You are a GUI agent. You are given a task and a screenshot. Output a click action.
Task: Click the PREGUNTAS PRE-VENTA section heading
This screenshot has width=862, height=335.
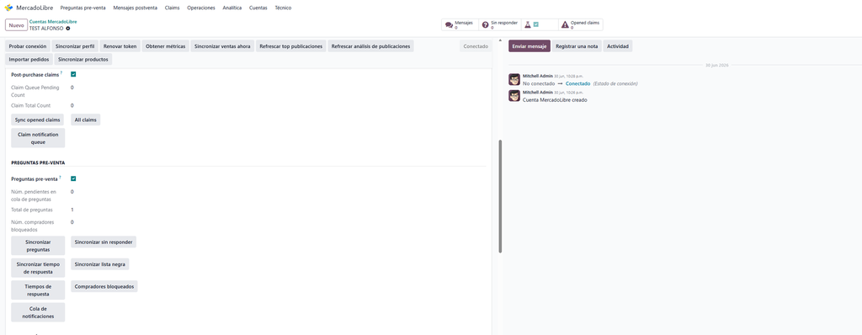click(x=38, y=162)
